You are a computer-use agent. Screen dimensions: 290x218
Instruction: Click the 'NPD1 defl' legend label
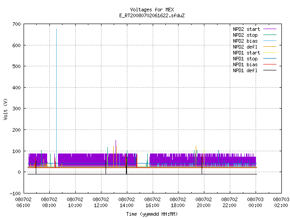pos(245,70)
